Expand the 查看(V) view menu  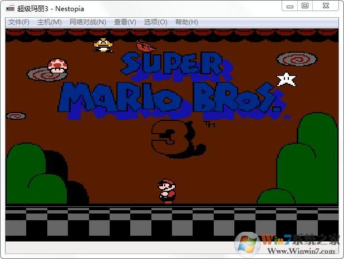pyautogui.click(x=125, y=22)
